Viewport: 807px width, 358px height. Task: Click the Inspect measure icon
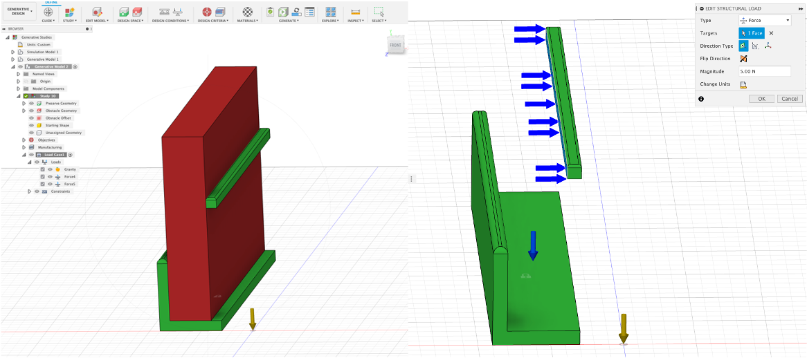click(x=355, y=11)
